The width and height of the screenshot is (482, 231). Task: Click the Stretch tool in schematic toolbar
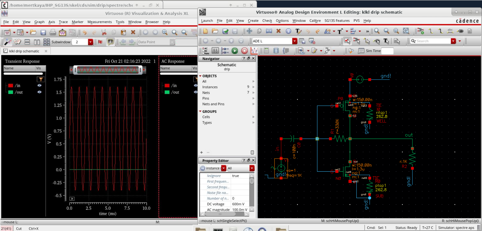click(x=269, y=31)
